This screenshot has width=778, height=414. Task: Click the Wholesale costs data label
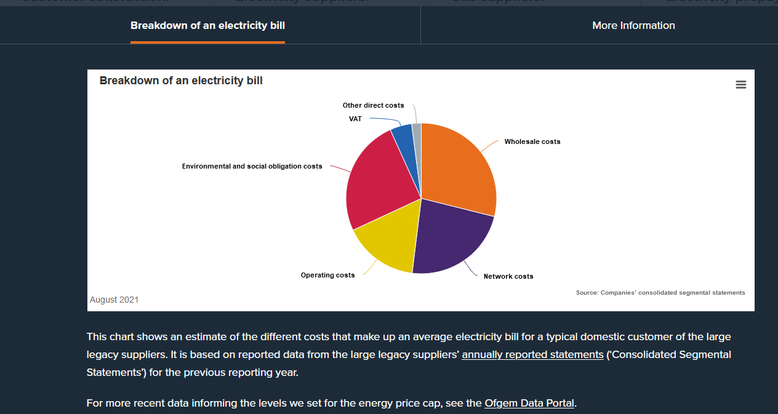(x=532, y=141)
